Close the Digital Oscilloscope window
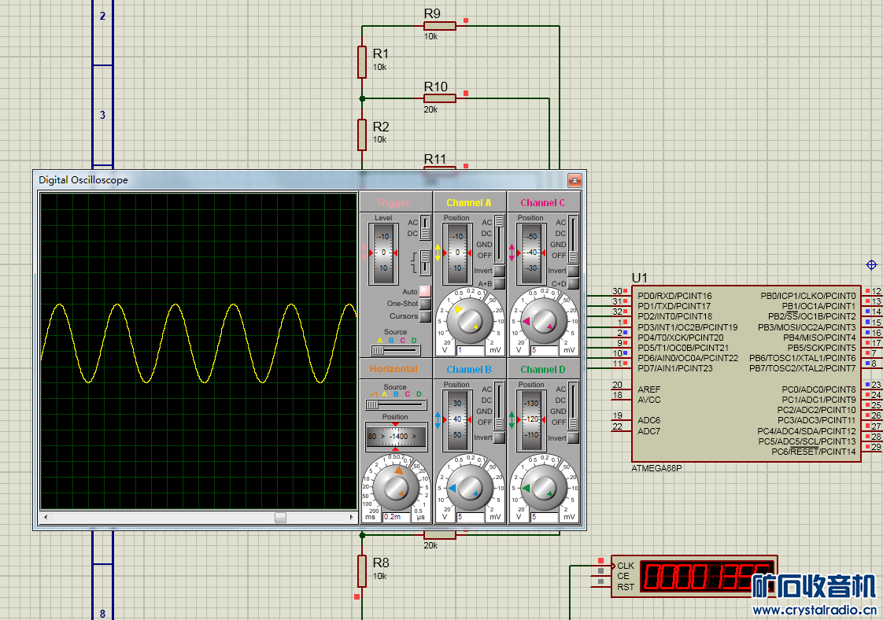The width and height of the screenshot is (883, 620). point(574,180)
